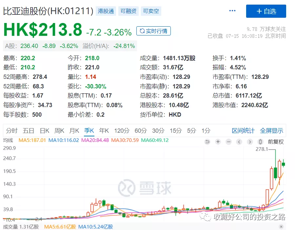295x230 pixels.
Task: Click the volume MA5:6.61亿股 label
Action: (60, 227)
